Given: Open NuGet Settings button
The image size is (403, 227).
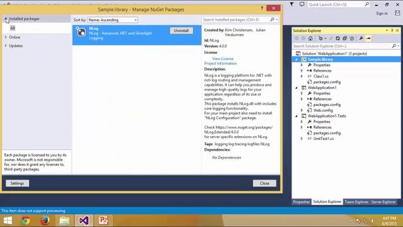Looking at the screenshot, I should [x=17, y=183].
